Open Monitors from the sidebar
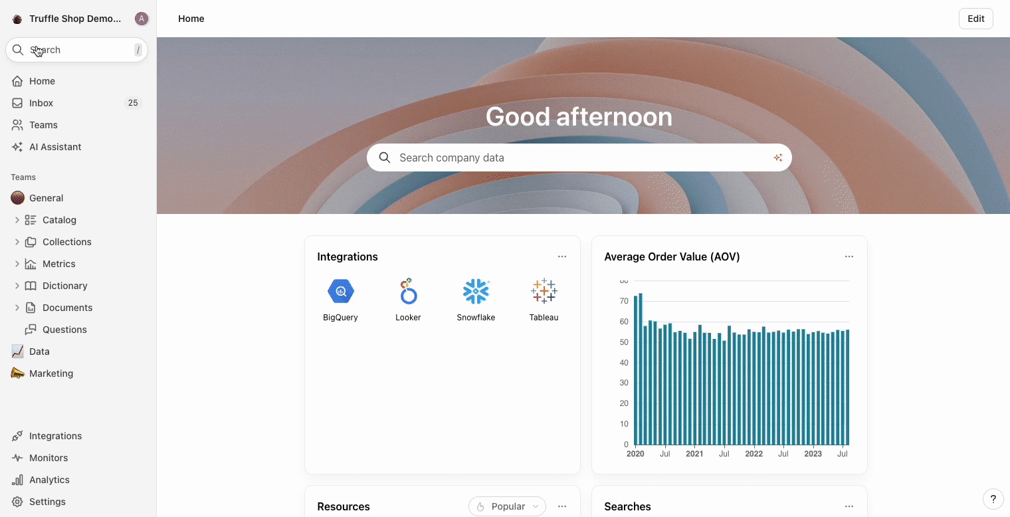This screenshot has height=517, width=1010. pyautogui.click(x=49, y=458)
